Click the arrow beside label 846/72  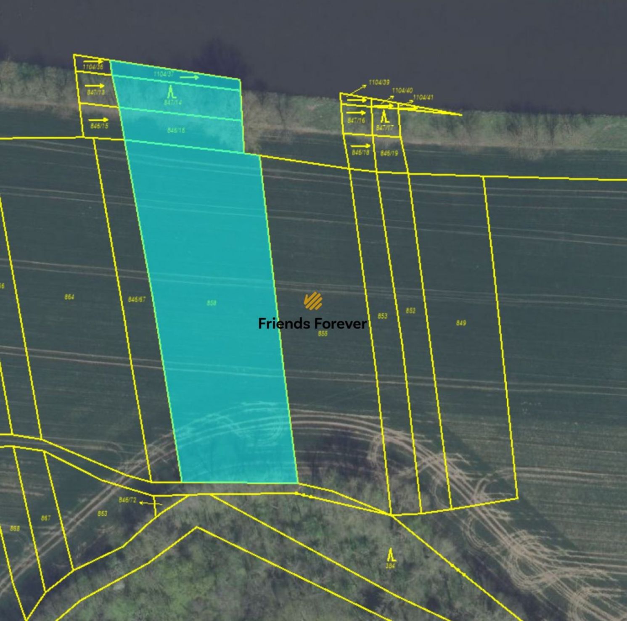coord(150,503)
